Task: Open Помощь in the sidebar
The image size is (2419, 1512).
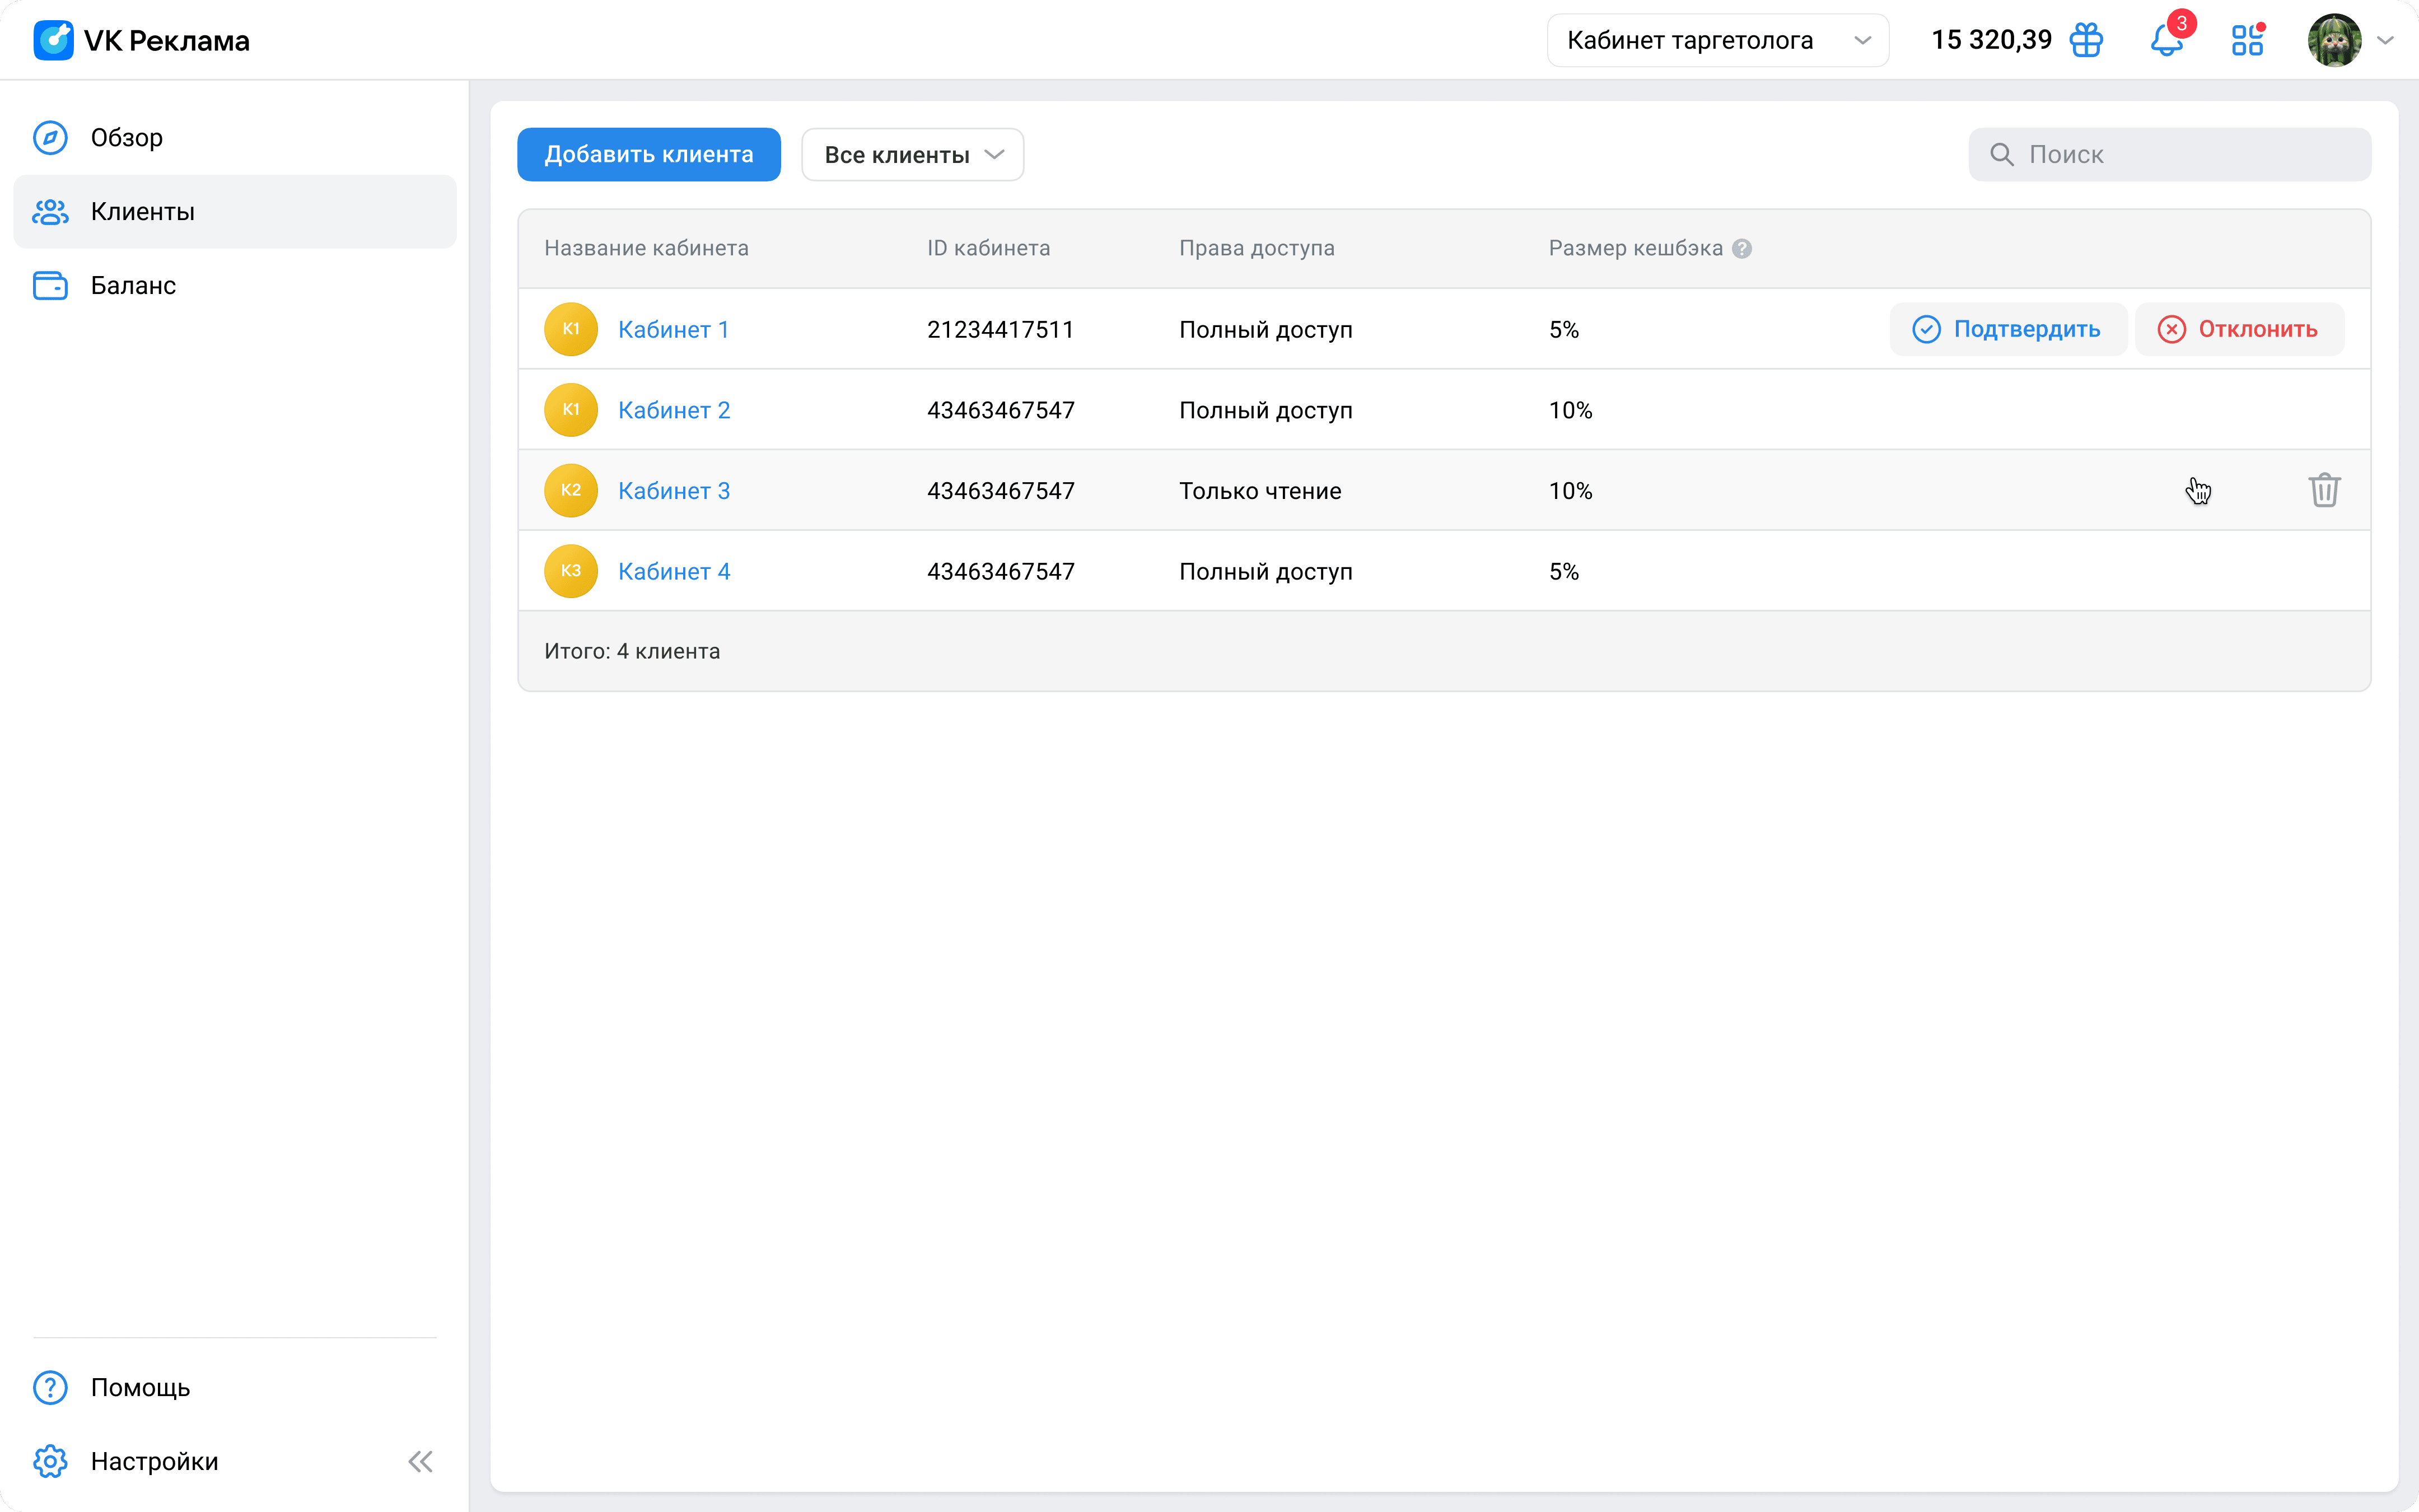Action: 235,1387
